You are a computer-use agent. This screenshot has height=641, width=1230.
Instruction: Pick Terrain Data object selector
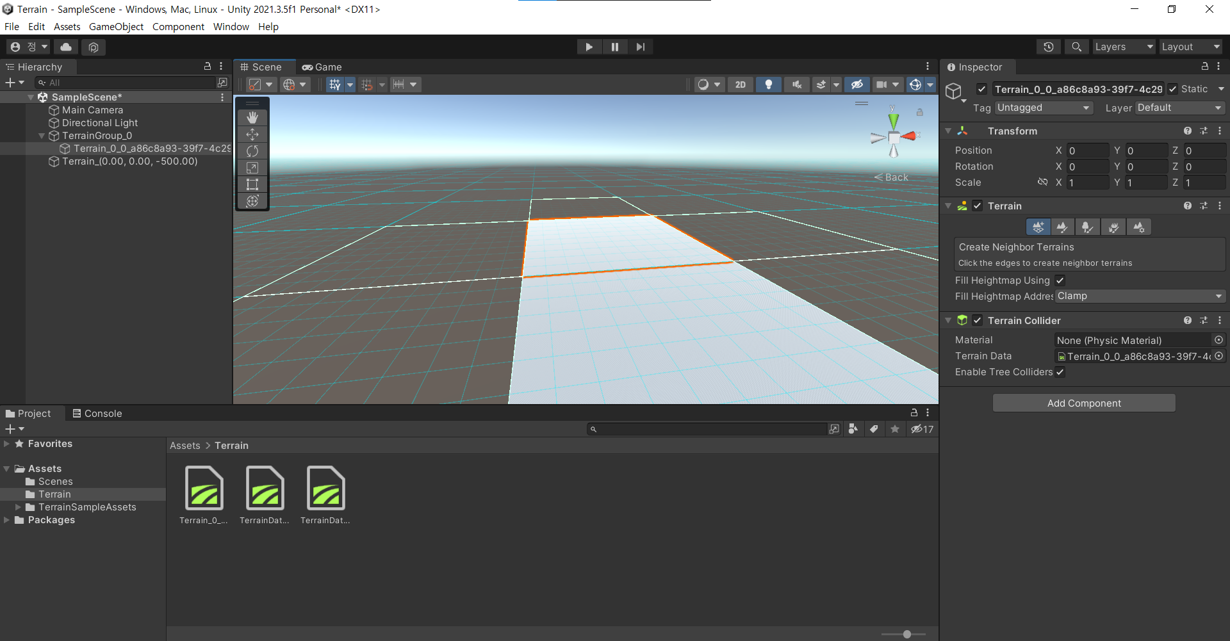coord(1219,356)
